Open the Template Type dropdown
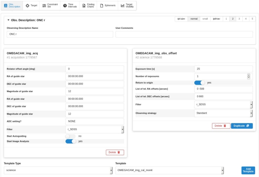259x177 pixels. coord(58,170)
